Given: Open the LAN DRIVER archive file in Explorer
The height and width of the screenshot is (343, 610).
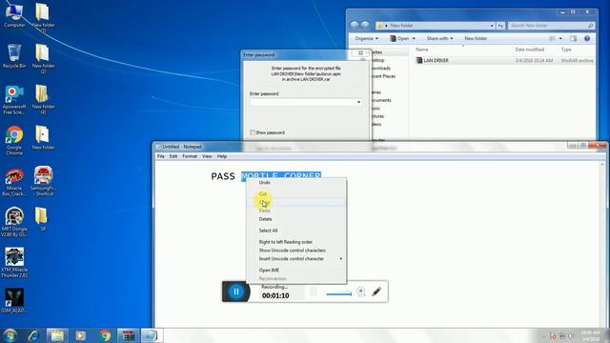Looking at the screenshot, I should tap(436, 60).
